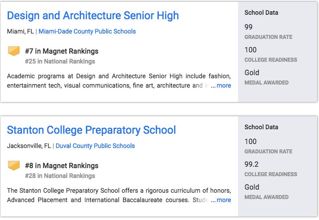Viewport: 319px width, 220px height.
Task: Click School Data heading in Design and Architecture card
Action: (261, 13)
